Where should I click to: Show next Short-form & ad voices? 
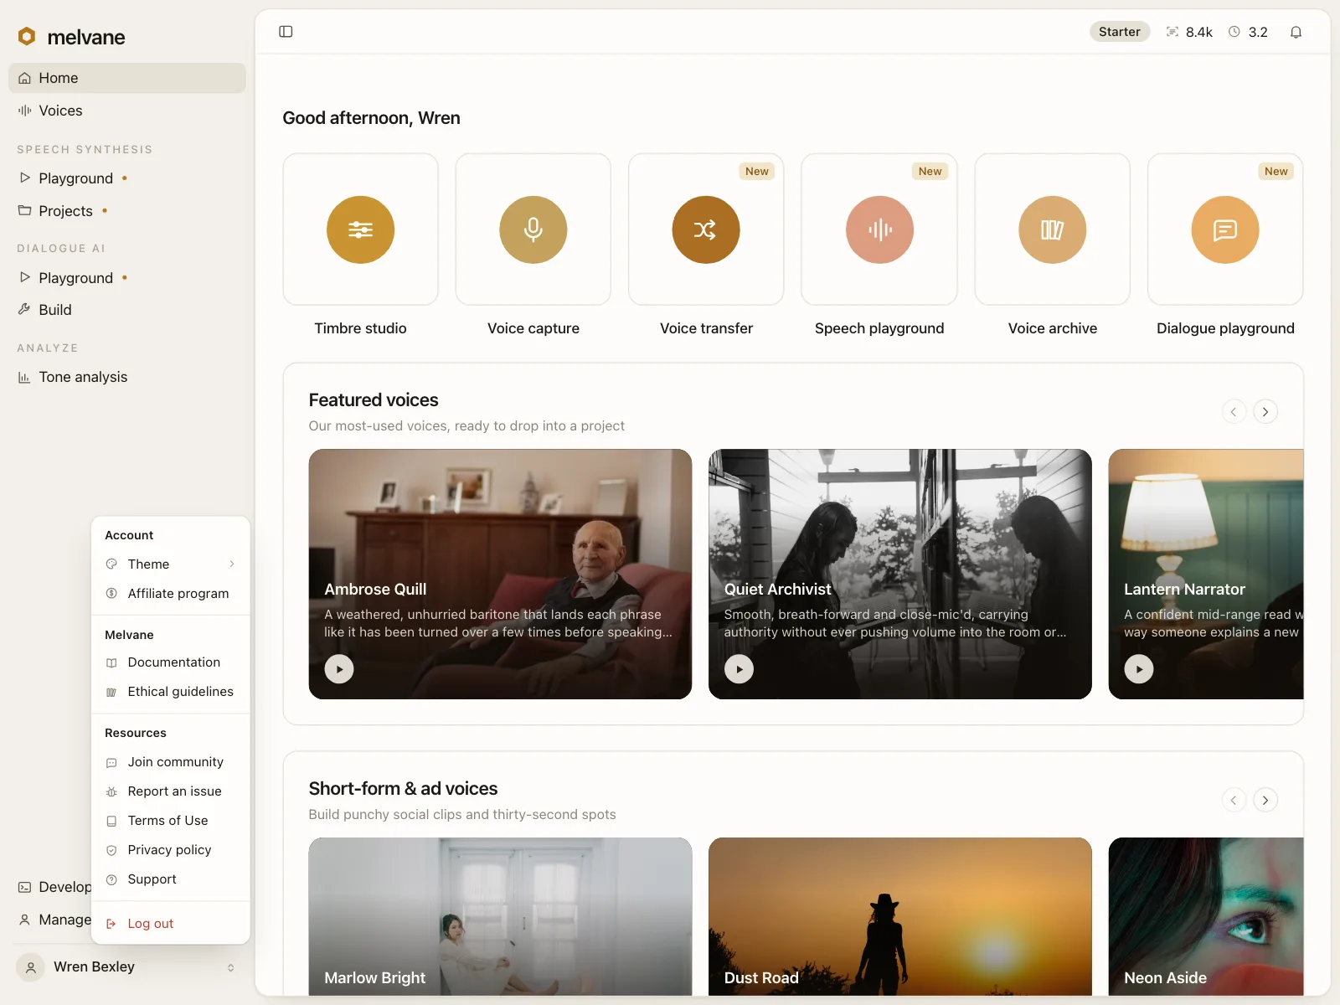[x=1265, y=800]
